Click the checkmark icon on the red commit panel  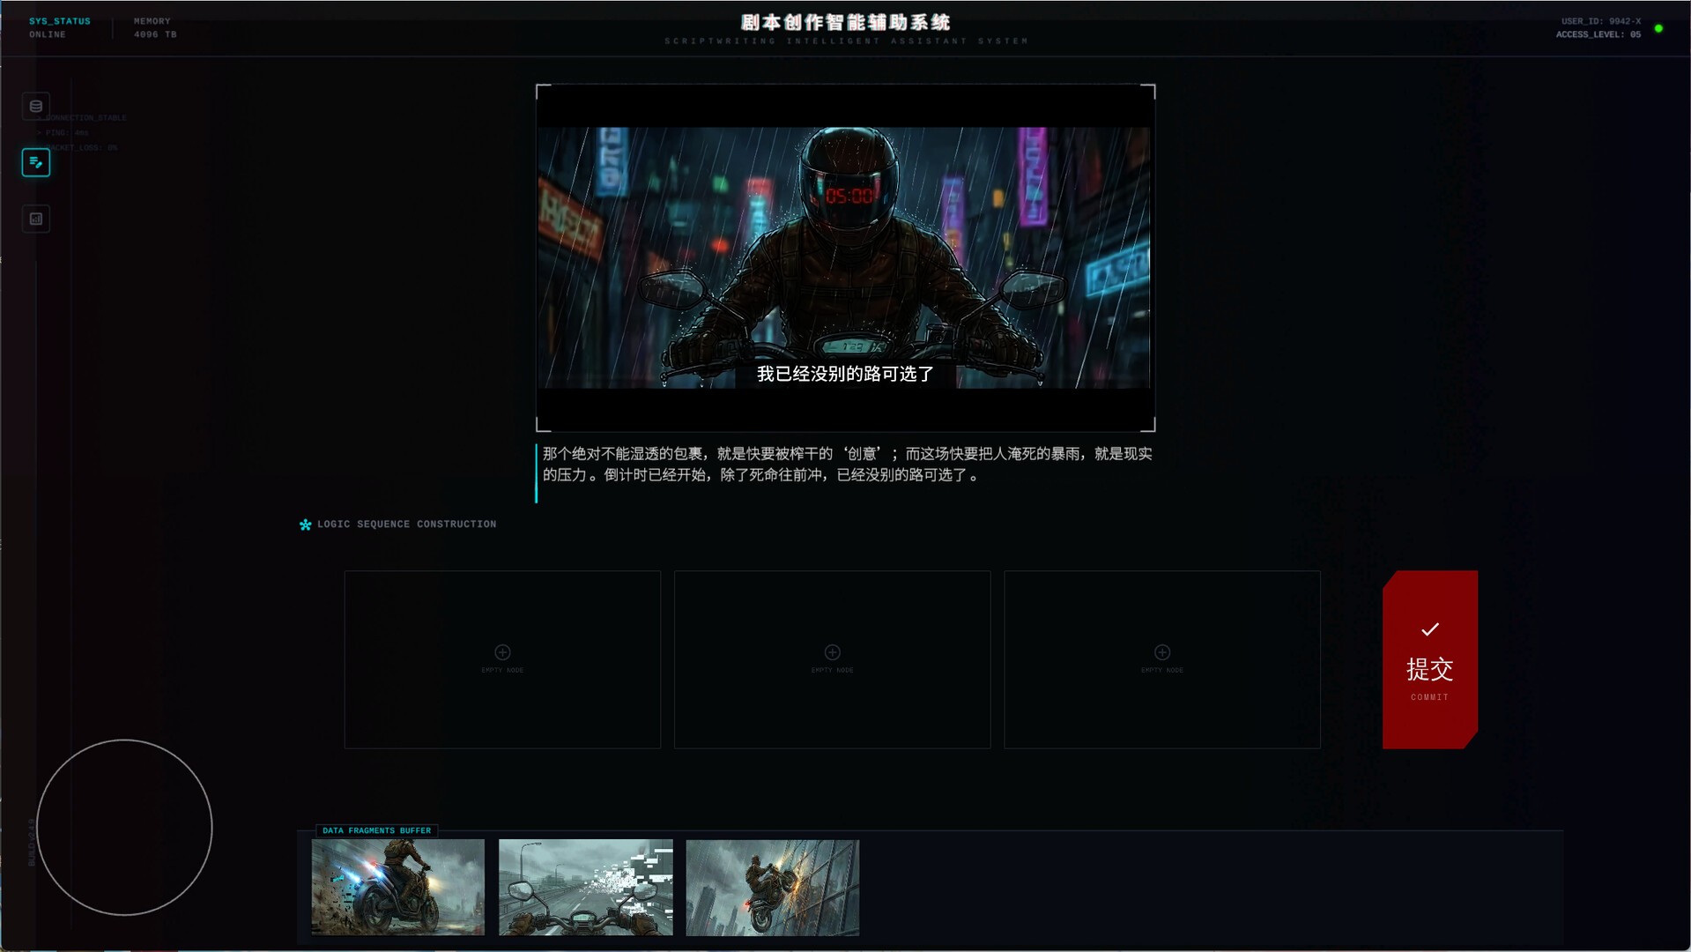point(1429,629)
